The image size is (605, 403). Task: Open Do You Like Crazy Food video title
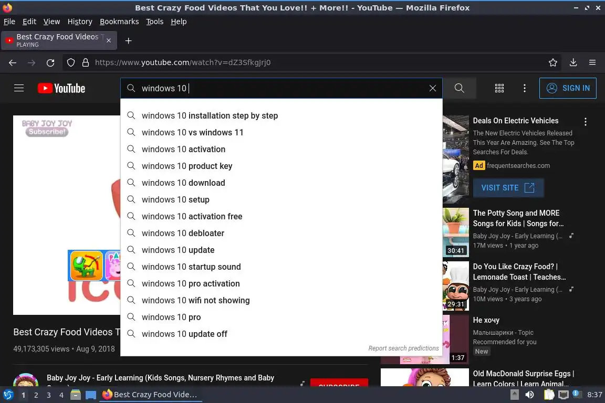(x=519, y=272)
